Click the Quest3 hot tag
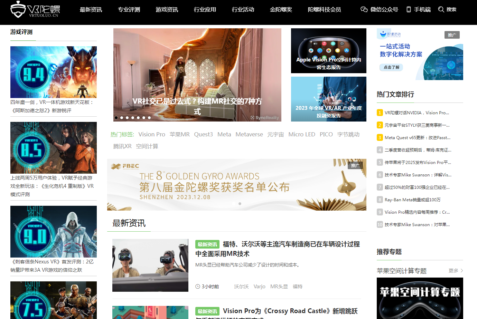 tap(203, 134)
